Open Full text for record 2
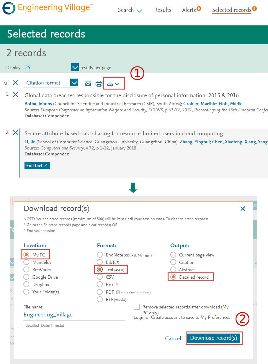Screen dimensions: 268x364 37,166
